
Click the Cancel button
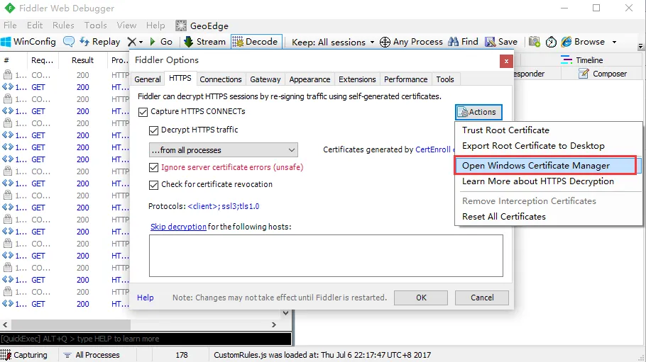(481, 298)
